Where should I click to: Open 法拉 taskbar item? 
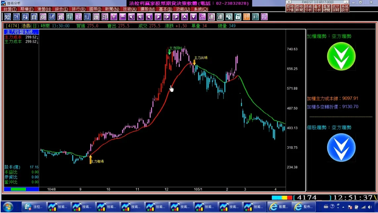click(33, 207)
